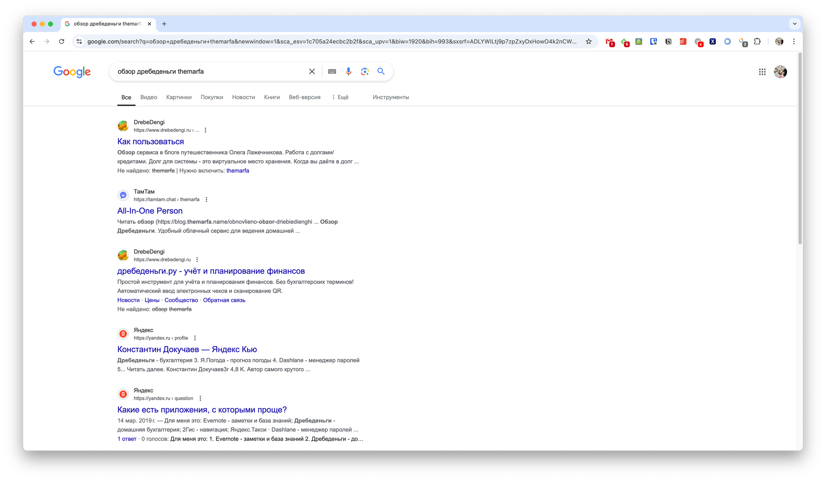Open Chrome three-dot main menu
Viewport: 826px width, 481px height.
pos(794,41)
